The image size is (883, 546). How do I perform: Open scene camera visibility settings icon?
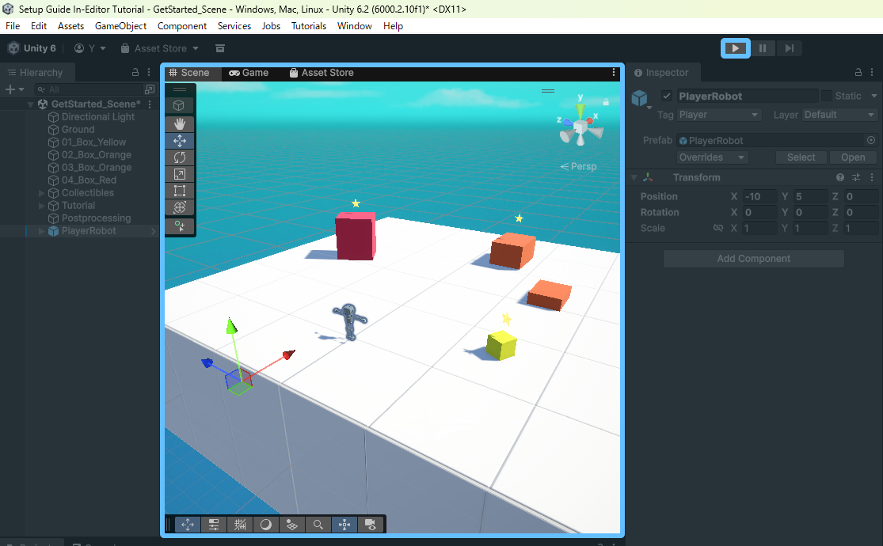pos(370,525)
